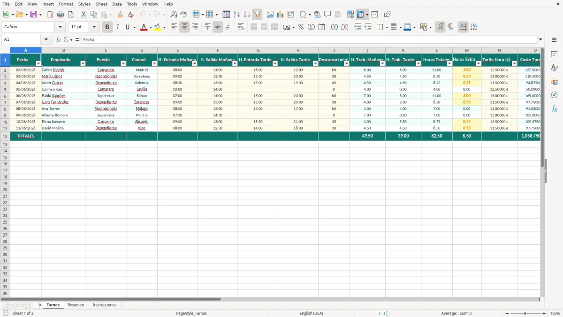563x317 pixels.
Task: Click Sort Descending icon
Action: pyautogui.click(x=247, y=15)
